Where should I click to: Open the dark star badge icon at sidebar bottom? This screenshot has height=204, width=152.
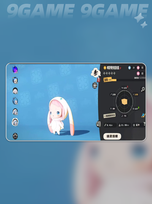coord(15,136)
